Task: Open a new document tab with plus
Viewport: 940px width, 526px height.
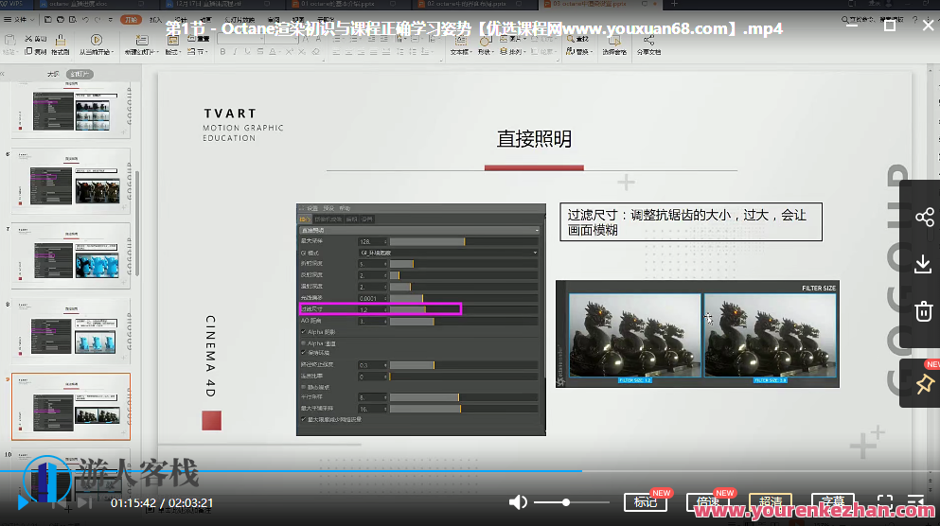Action: tap(674, 4)
